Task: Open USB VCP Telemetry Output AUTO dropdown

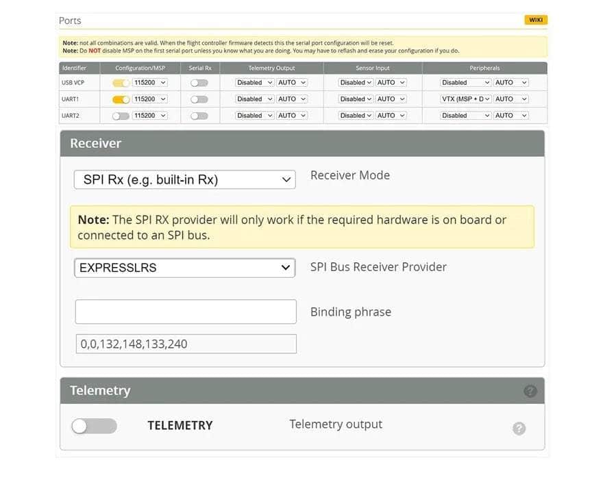Action: click(292, 83)
